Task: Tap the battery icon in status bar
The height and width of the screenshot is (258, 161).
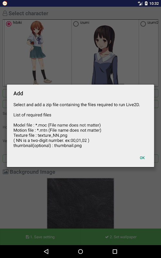Action: click(146, 3)
